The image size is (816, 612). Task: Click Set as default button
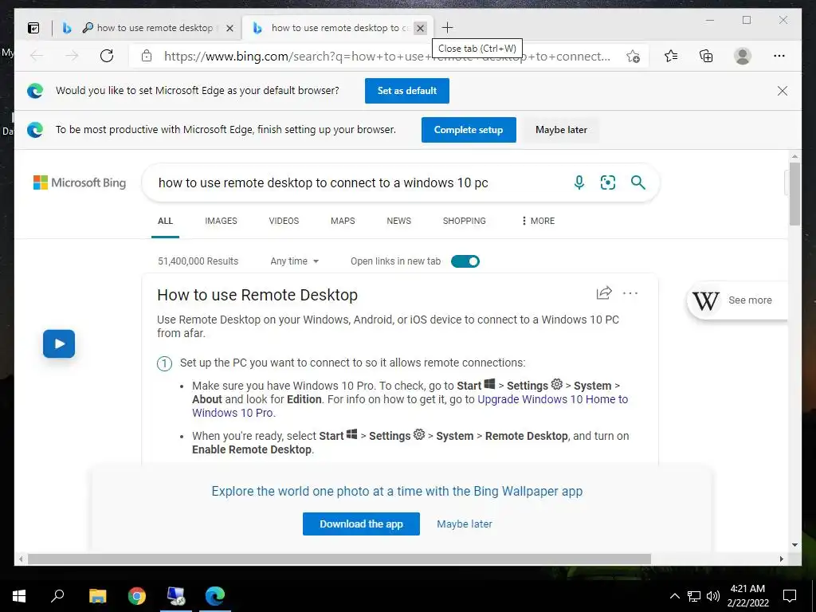tap(407, 91)
